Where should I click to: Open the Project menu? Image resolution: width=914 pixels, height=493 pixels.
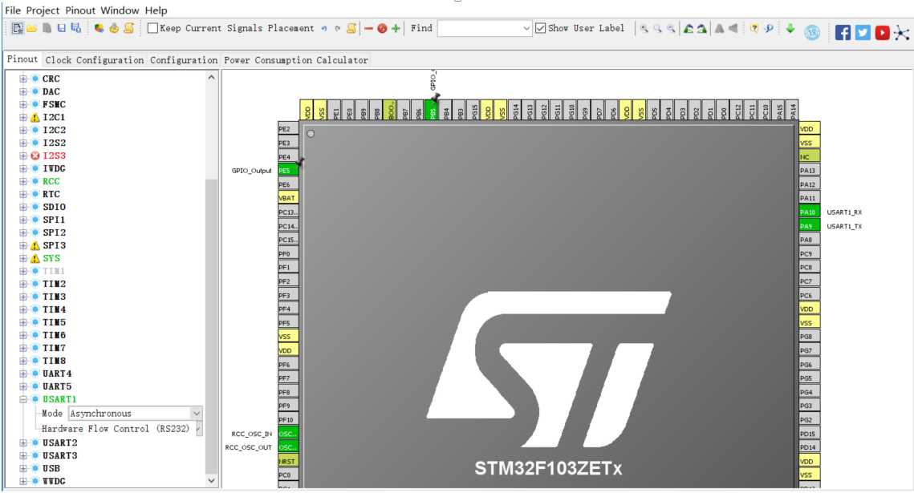click(43, 10)
